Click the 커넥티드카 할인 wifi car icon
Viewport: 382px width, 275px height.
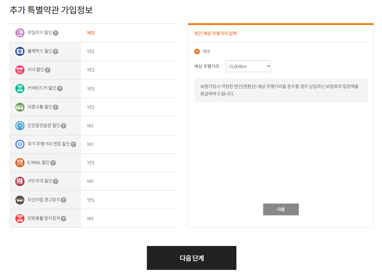click(20, 88)
